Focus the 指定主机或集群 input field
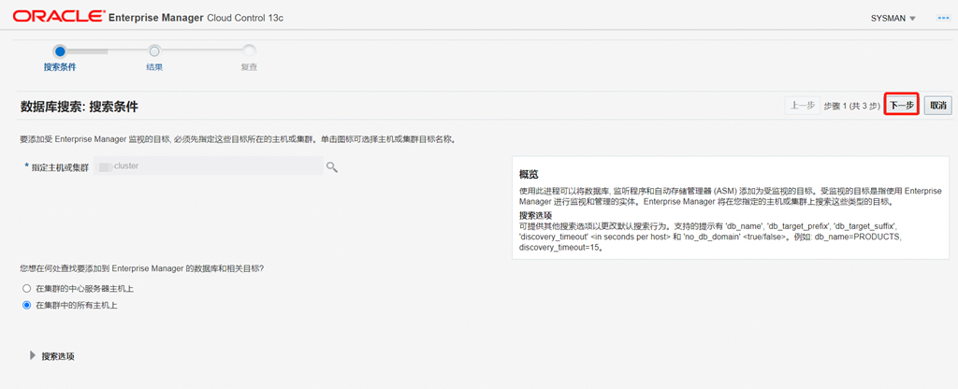This screenshot has height=389, width=958. pos(209,166)
